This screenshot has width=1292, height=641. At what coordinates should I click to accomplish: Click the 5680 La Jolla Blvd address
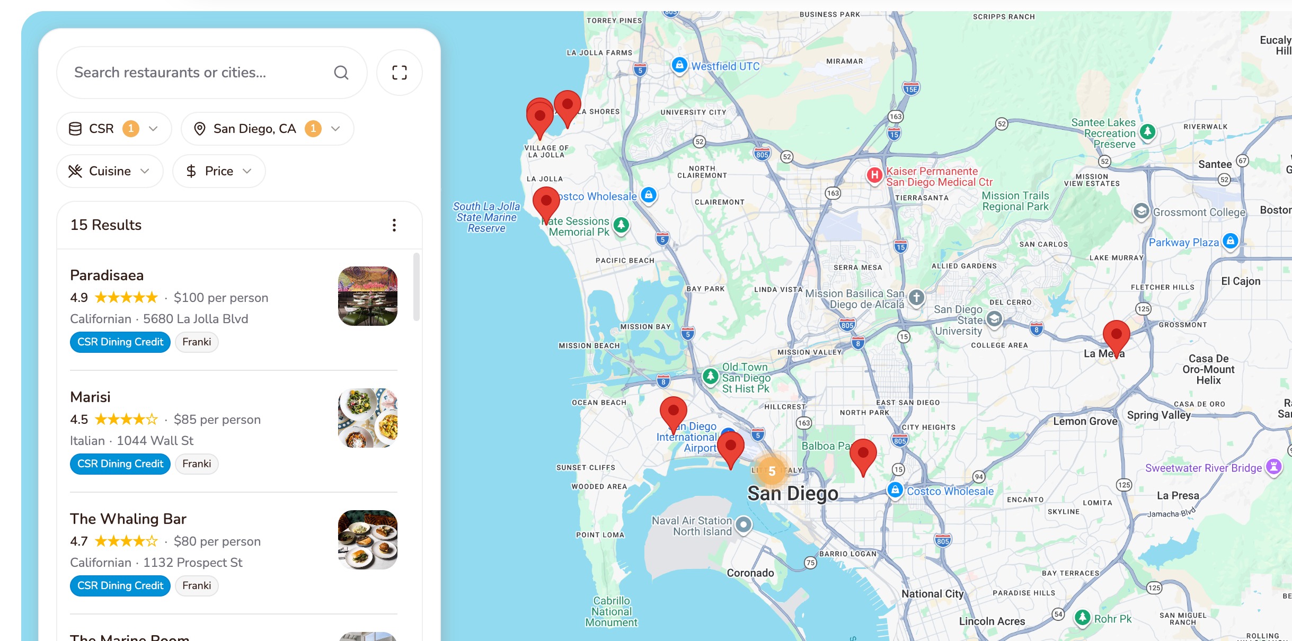tap(196, 319)
